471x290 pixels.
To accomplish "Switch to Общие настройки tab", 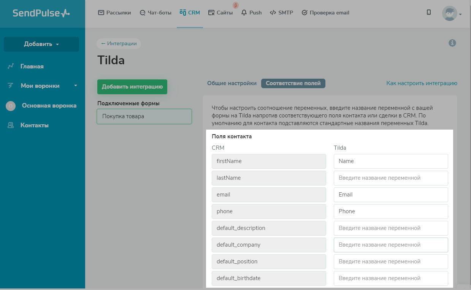I will [x=232, y=83].
